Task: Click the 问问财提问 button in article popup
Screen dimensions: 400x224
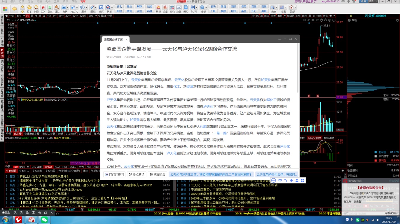Action: pyautogui.click(x=114, y=174)
